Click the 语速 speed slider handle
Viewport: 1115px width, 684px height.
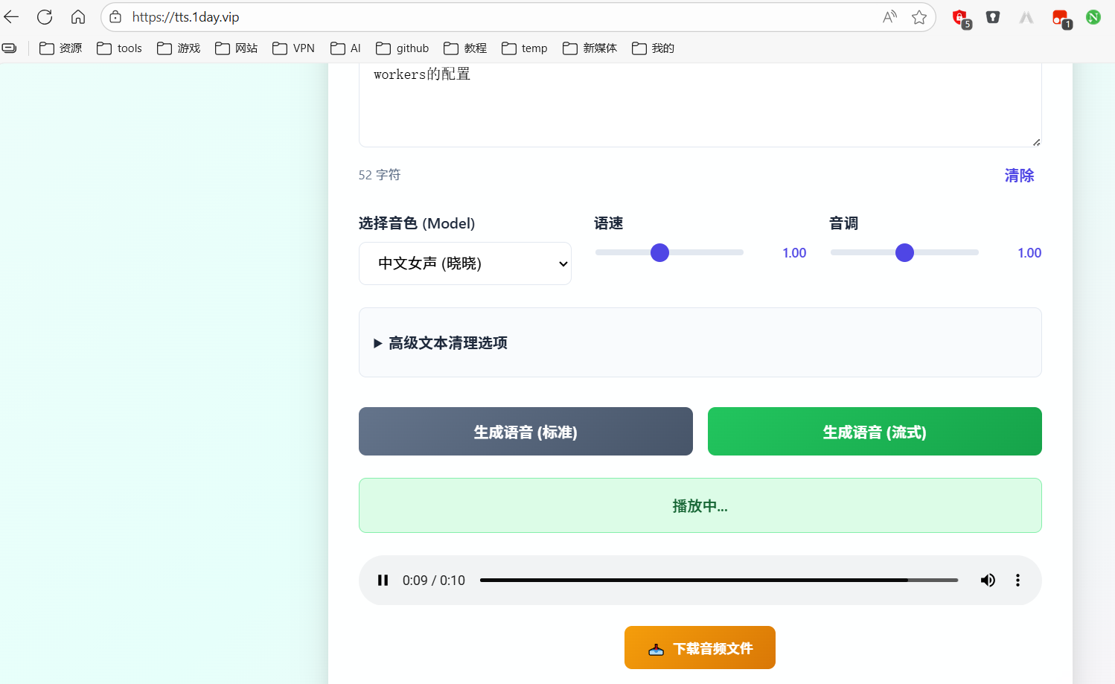pos(659,253)
